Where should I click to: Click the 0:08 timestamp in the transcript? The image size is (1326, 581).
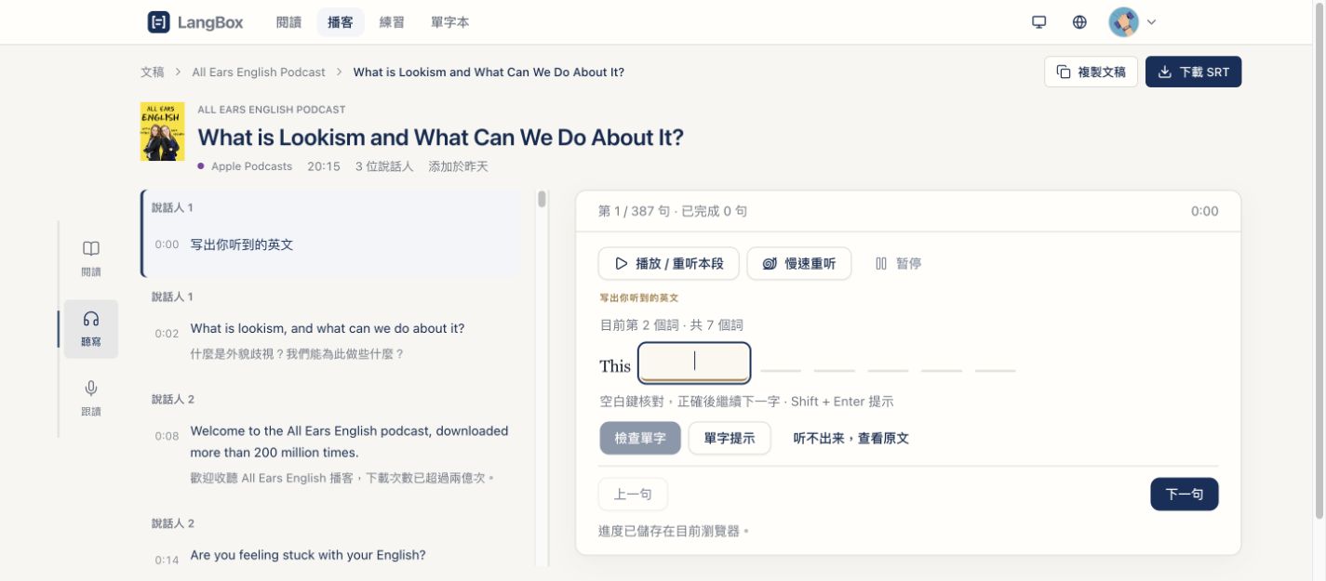tap(167, 435)
